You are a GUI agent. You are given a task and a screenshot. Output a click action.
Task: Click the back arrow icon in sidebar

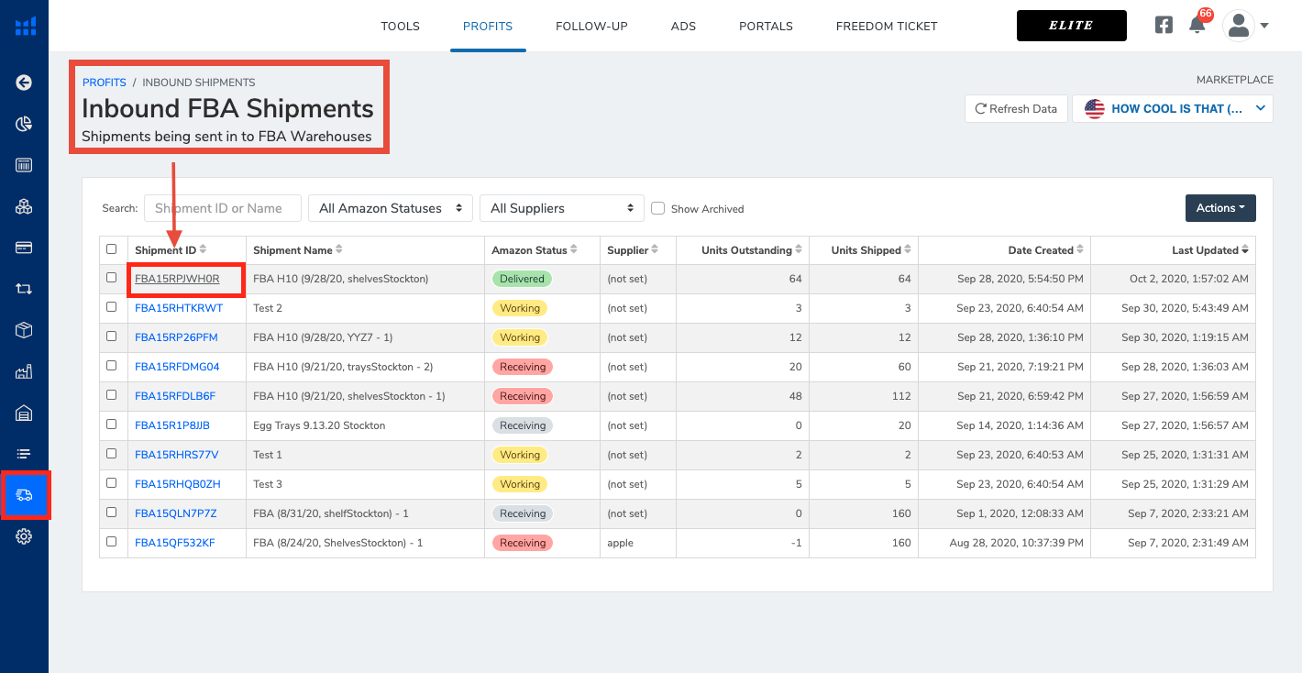coord(24,83)
